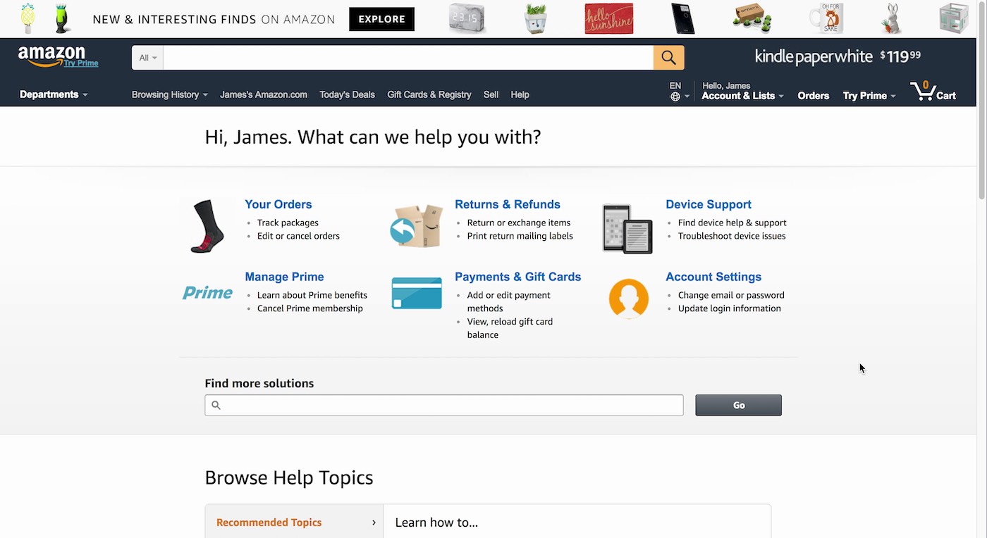Click the sock image beside Your Orders
987x538 pixels.
tap(207, 227)
